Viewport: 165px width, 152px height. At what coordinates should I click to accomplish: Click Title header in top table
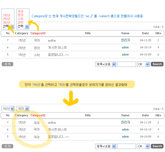coord(88,33)
